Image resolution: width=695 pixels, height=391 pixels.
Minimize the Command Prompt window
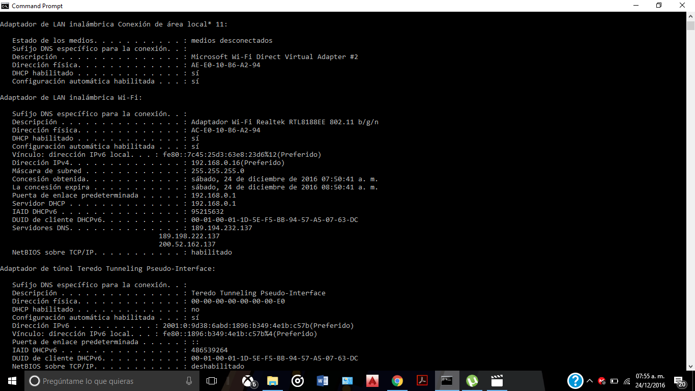(x=636, y=6)
